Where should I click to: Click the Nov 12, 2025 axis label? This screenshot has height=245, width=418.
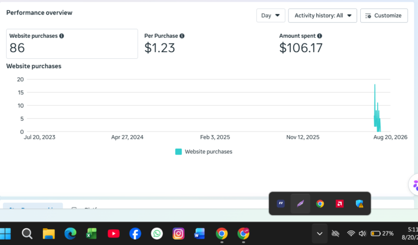[x=303, y=137]
